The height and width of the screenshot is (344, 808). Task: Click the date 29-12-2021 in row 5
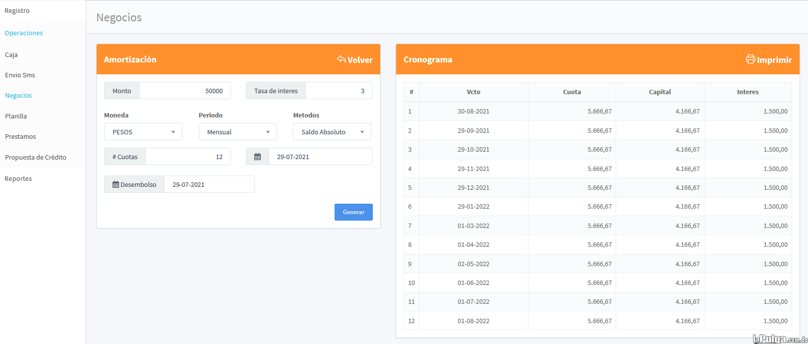[473, 188]
